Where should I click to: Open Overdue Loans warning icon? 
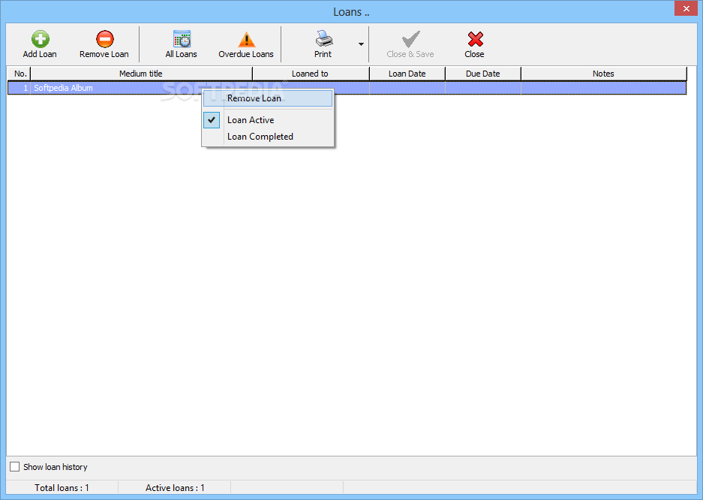246,39
